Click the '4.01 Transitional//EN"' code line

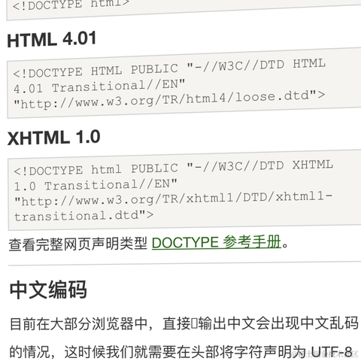[x=99, y=86]
